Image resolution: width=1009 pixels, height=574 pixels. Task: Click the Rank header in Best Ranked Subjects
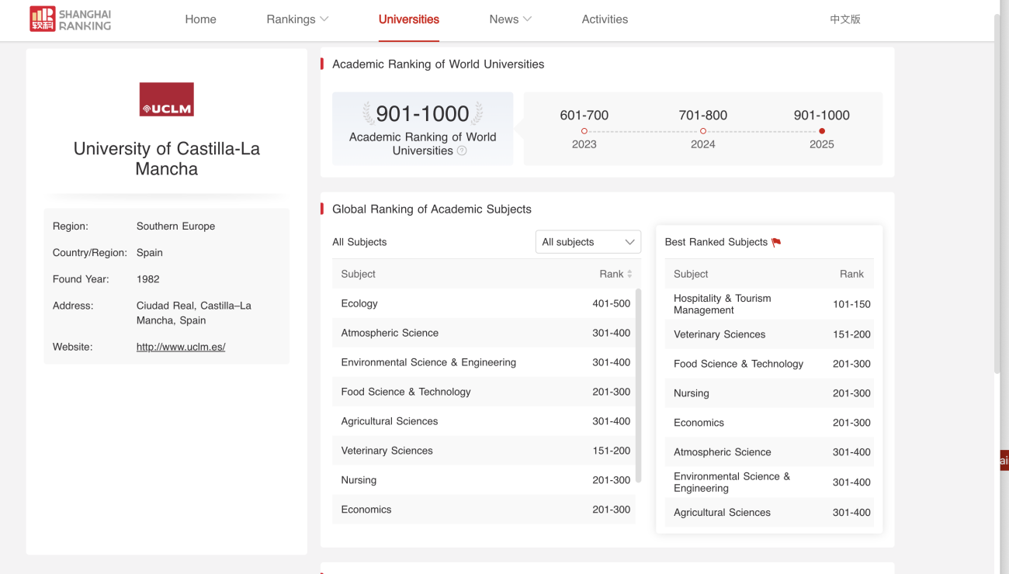[x=851, y=274]
